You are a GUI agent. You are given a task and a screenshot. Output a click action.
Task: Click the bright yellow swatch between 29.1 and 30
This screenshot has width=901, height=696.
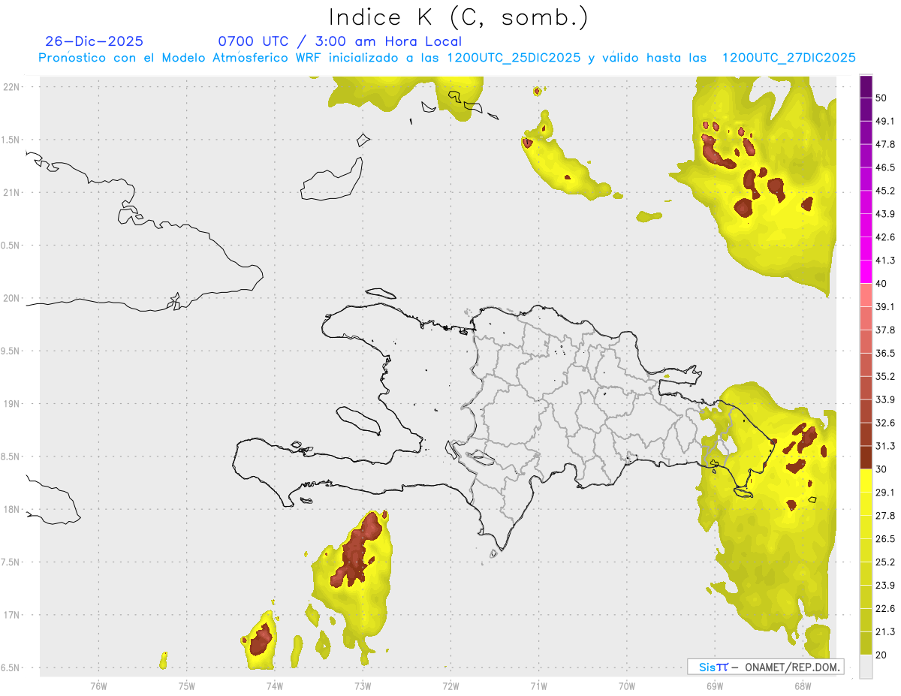[866, 481]
